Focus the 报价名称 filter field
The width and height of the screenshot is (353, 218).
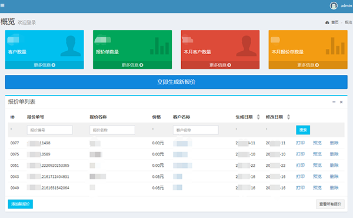[x=112, y=130]
